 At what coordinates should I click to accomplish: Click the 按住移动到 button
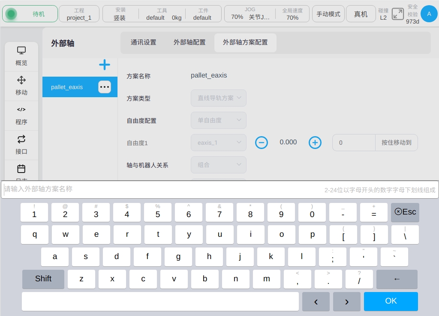click(x=397, y=143)
